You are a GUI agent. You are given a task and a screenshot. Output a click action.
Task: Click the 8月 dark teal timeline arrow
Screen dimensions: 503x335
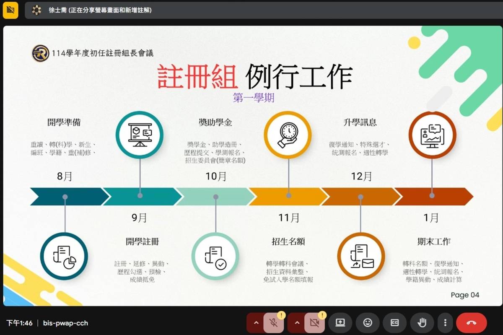tap(70, 196)
